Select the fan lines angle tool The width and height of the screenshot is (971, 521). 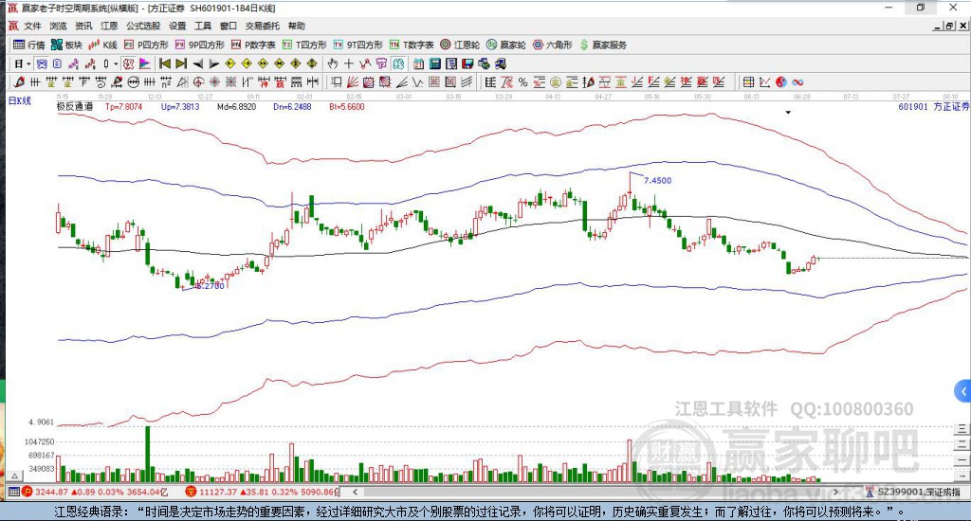point(353,82)
